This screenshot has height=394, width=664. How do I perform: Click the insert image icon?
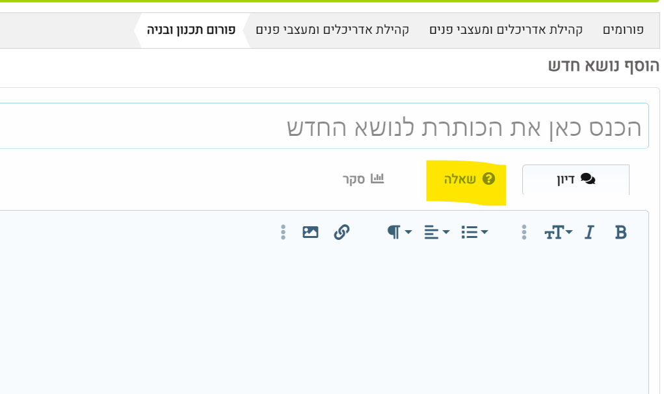click(311, 232)
